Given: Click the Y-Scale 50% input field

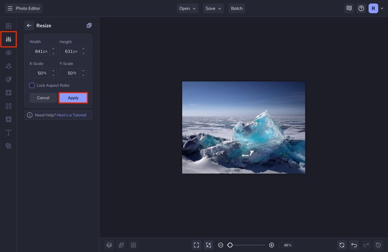Looking at the screenshot, I should (x=70, y=73).
